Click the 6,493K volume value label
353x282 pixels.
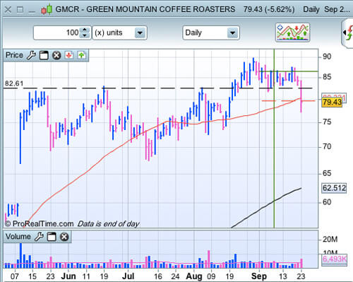[334, 259]
